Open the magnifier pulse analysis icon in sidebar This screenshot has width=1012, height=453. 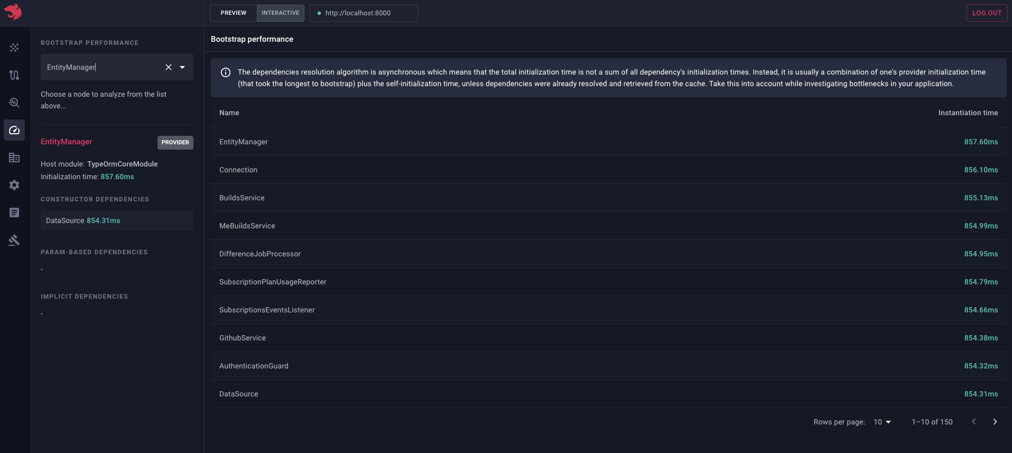coord(14,103)
